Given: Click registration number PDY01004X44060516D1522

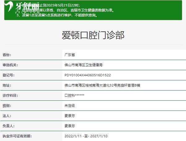Looking at the screenshot, I should pos(88,75).
